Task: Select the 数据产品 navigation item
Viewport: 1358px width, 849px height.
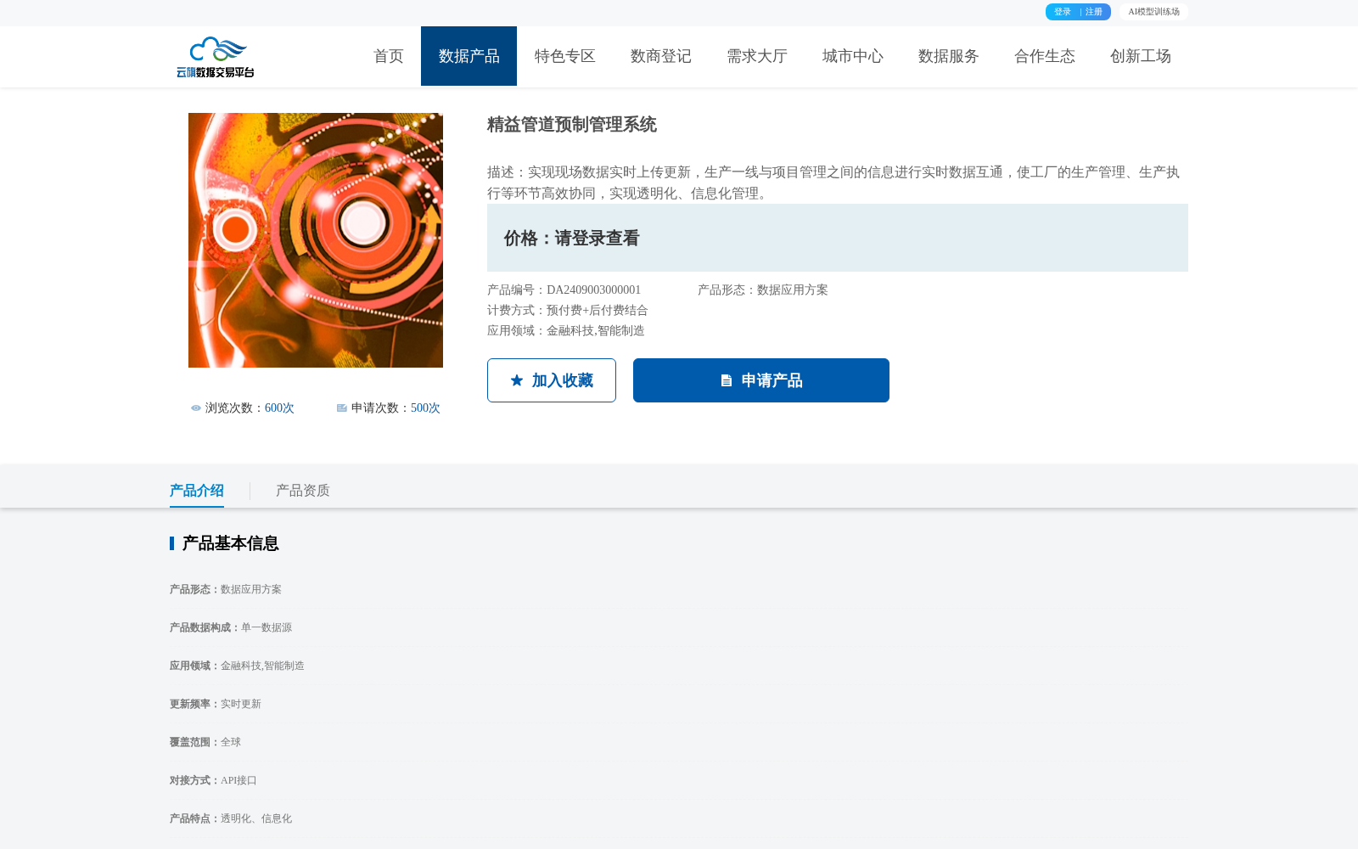Action: click(469, 56)
